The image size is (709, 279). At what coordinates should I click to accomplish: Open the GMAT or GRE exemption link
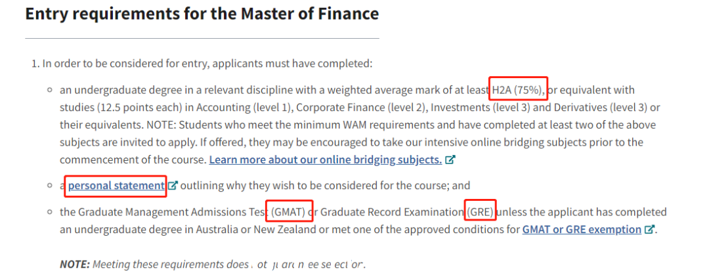pyautogui.click(x=582, y=229)
